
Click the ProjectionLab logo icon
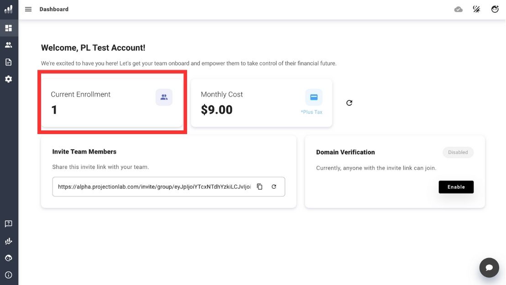point(9,9)
